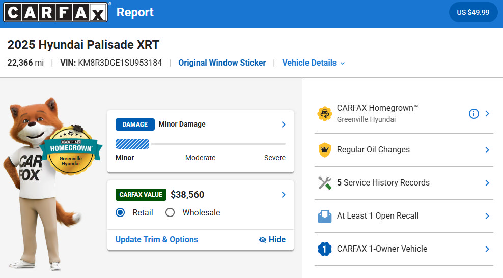Screen dimensions: 503x278
Task: Expand the Vehicle Details dropdown
Action: (x=314, y=63)
